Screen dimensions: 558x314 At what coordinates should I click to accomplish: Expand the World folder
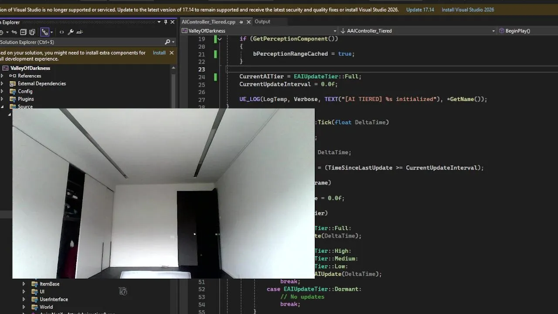click(24, 307)
